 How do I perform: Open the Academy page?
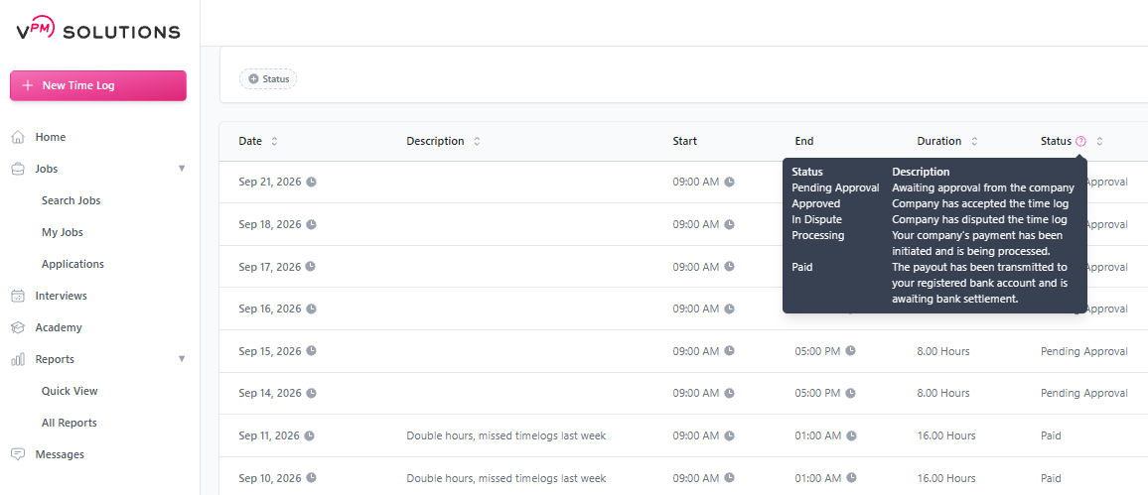(59, 327)
